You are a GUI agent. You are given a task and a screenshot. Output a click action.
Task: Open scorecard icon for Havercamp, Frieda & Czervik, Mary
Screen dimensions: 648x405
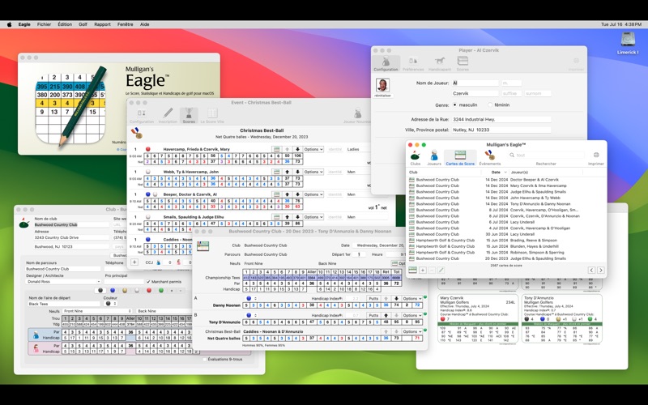(x=276, y=149)
